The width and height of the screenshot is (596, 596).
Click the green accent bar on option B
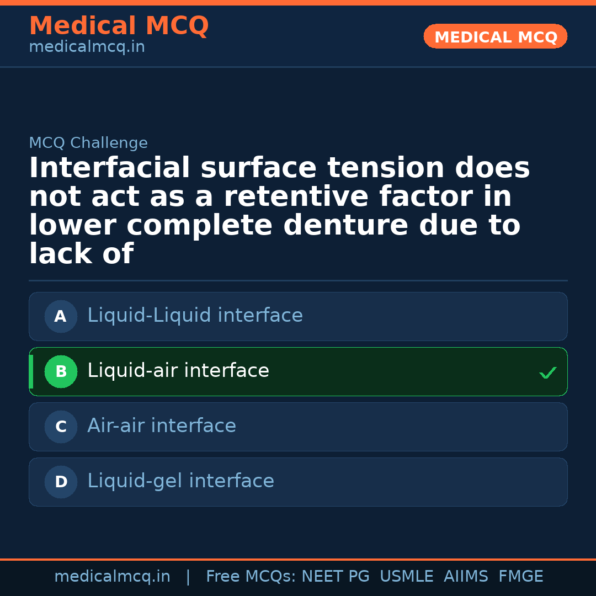(31, 372)
